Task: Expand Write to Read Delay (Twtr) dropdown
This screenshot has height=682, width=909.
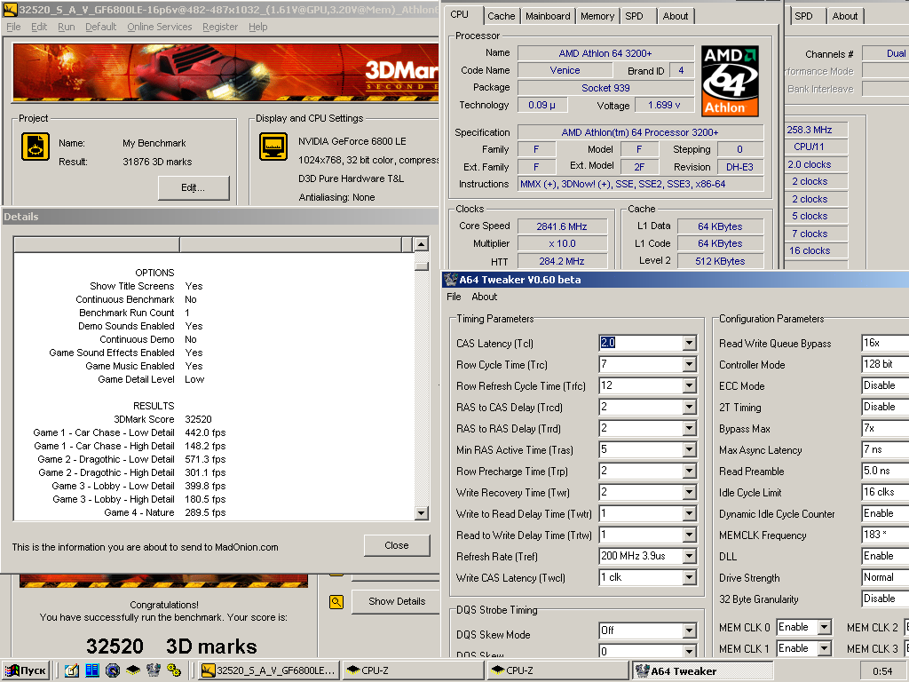Action: click(x=689, y=514)
